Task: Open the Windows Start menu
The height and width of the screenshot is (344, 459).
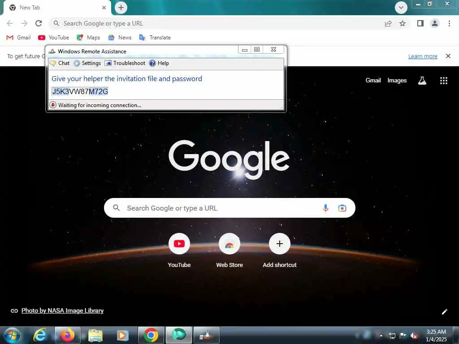Action: [13, 335]
